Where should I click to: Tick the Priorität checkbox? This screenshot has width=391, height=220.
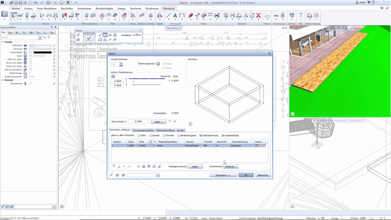click(164, 135)
